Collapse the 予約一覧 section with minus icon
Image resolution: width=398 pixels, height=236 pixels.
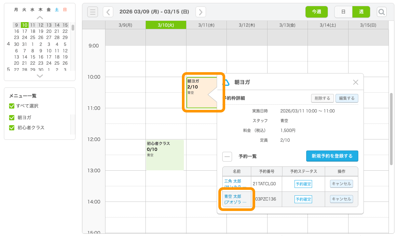pos(227,156)
